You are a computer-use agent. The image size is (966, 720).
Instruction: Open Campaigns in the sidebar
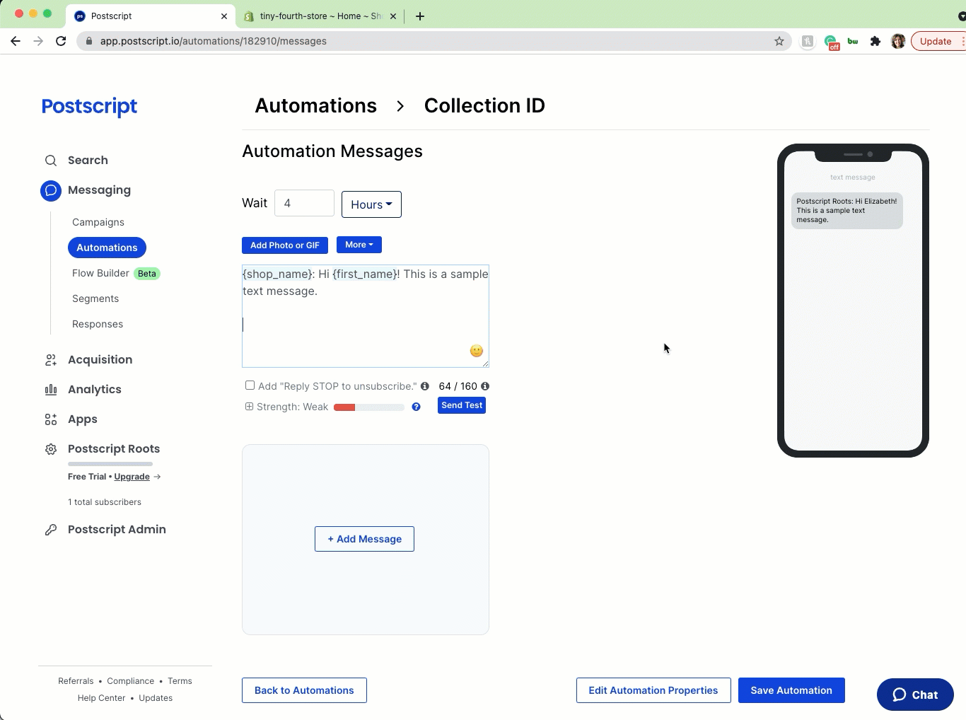(98, 222)
